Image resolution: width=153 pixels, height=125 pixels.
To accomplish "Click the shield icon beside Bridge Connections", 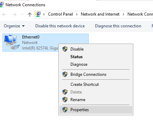I will (65, 74).
